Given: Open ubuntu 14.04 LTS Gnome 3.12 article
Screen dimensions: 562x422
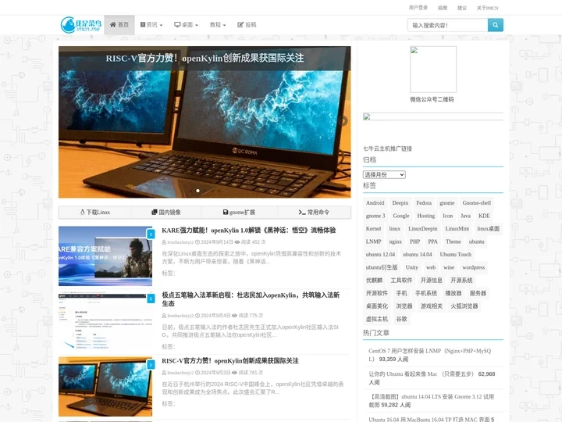Looking at the screenshot, I should tap(431, 400).
